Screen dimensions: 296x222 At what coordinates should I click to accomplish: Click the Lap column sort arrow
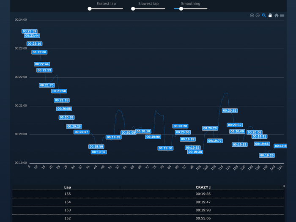[120, 187]
